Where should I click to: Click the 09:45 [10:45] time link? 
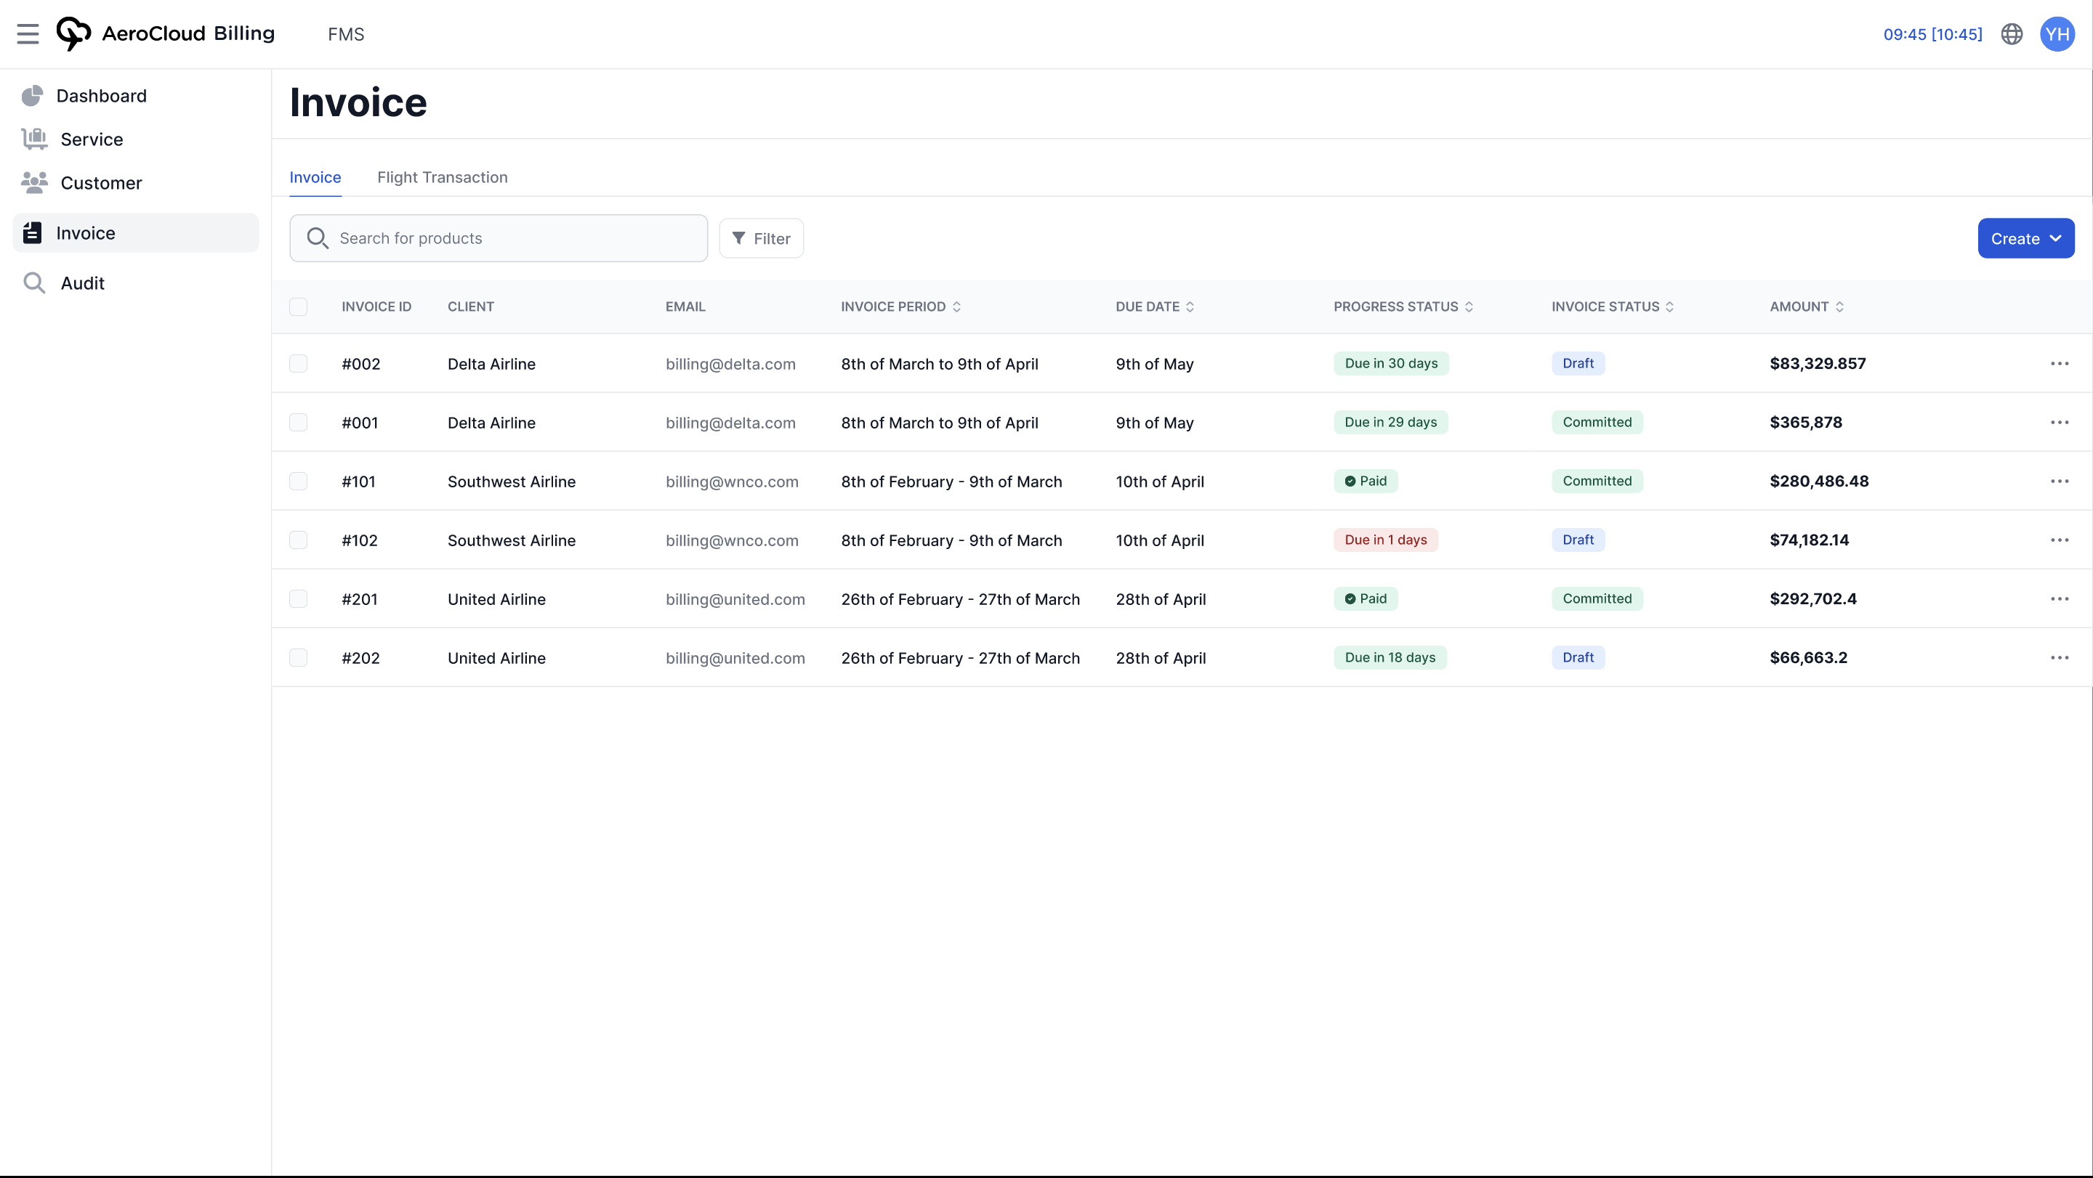[1933, 34]
